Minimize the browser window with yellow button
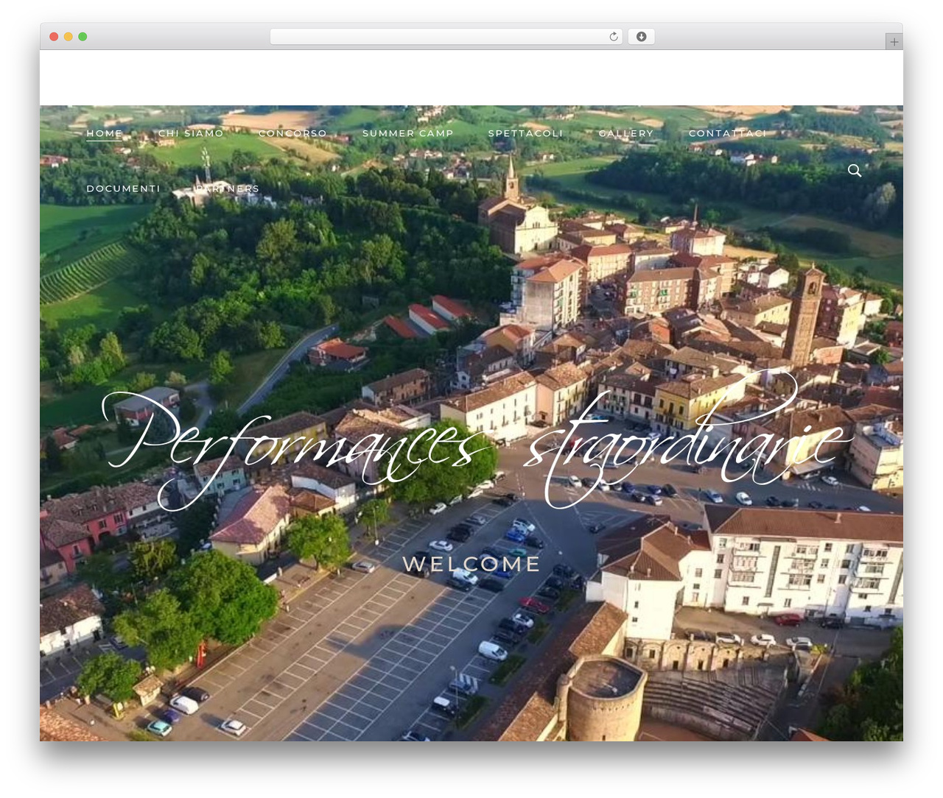The height and width of the screenshot is (798, 943). coord(68,37)
